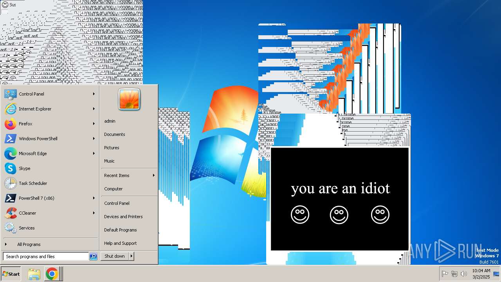Click the user account flower picture

(x=129, y=99)
